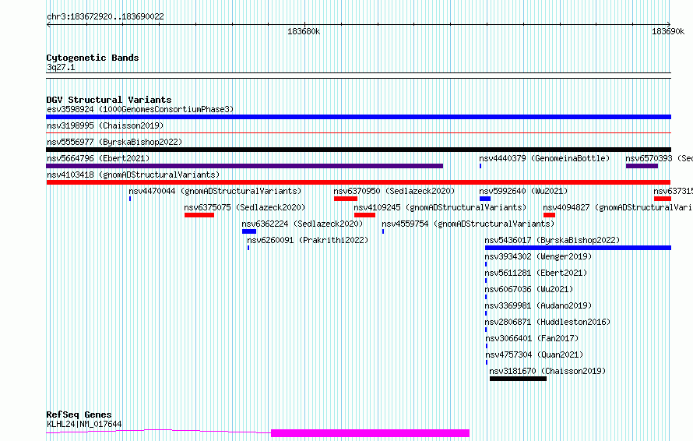Select the purple nsv6570393 variant bar
The height and width of the screenshot is (441, 693).
pos(642,166)
